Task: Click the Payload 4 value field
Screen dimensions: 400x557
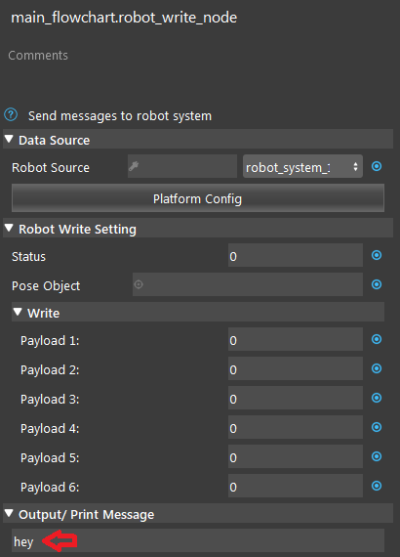Action: [x=296, y=427]
